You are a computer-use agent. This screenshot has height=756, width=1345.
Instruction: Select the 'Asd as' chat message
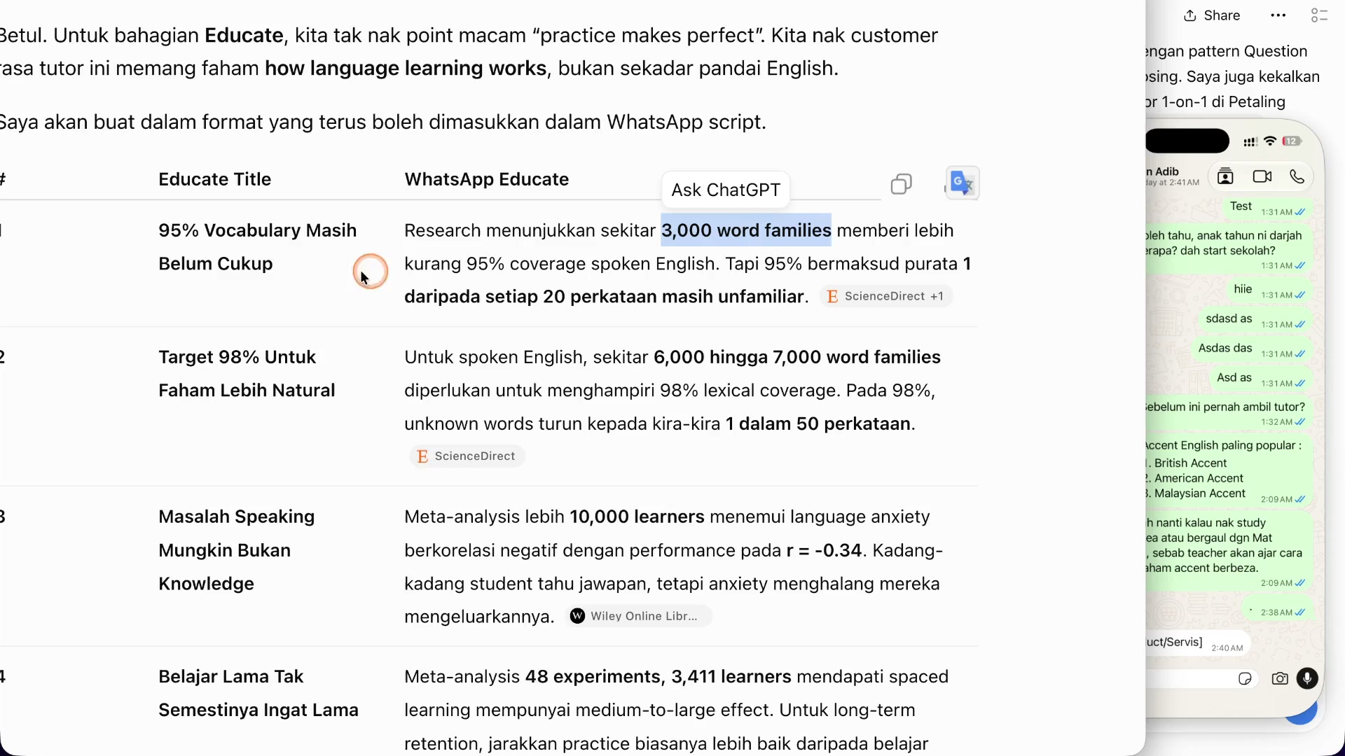(x=1260, y=379)
